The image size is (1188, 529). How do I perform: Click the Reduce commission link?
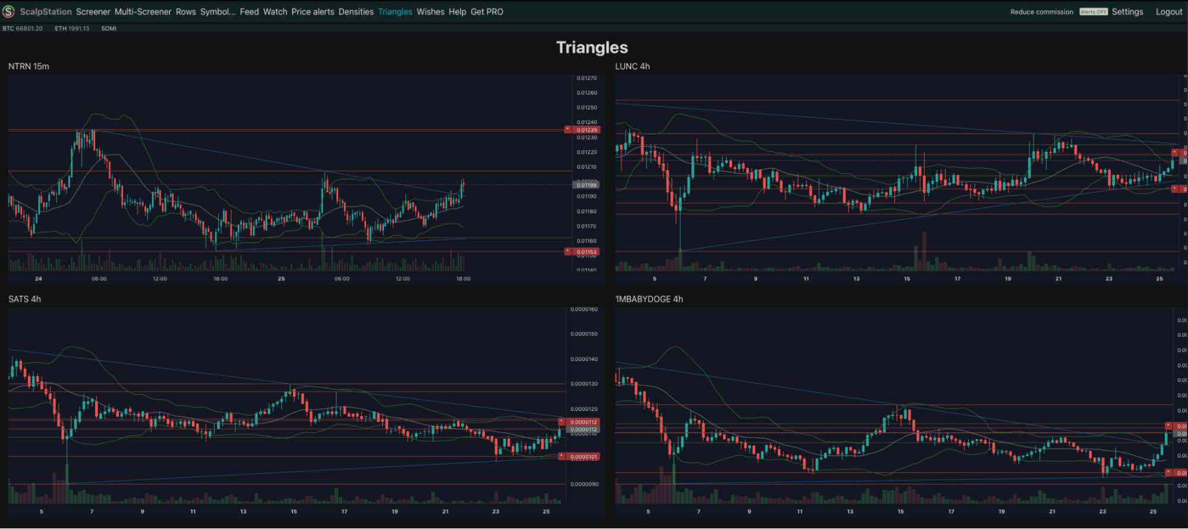coord(1041,12)
